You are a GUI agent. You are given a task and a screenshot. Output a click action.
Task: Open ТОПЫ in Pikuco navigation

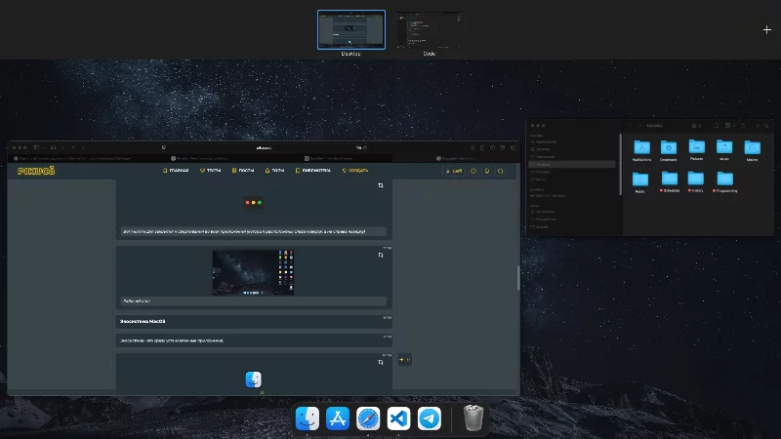[274, 170]
